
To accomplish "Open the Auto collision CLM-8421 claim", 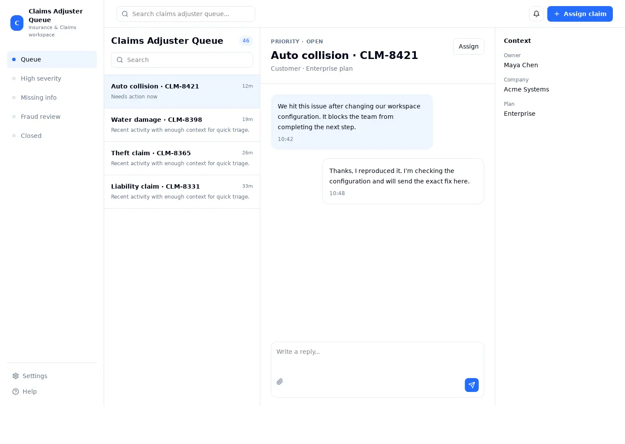I will [182, 91].
